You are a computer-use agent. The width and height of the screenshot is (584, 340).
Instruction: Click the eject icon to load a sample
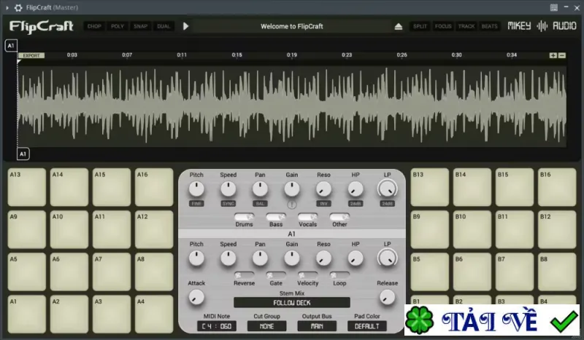pyautogui.click(x=399, y=26)
